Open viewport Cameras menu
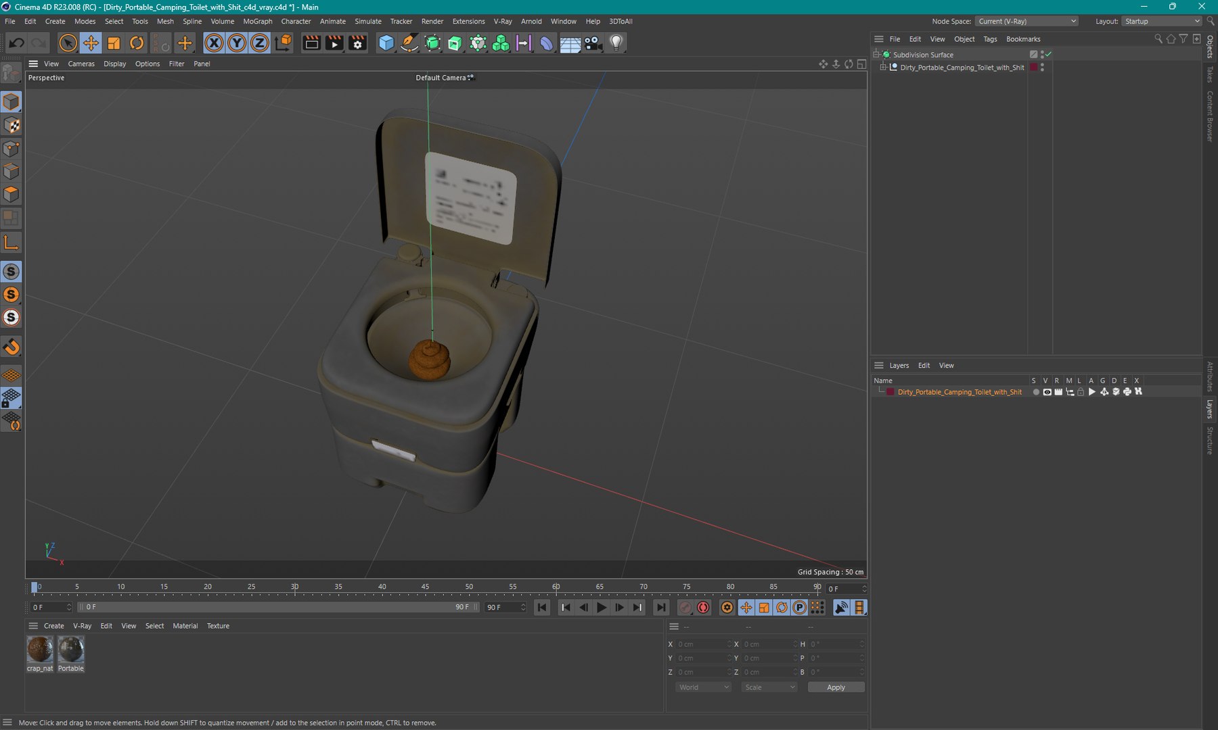The width and height of the screenshot is (1218, 730). pos(81,64)
